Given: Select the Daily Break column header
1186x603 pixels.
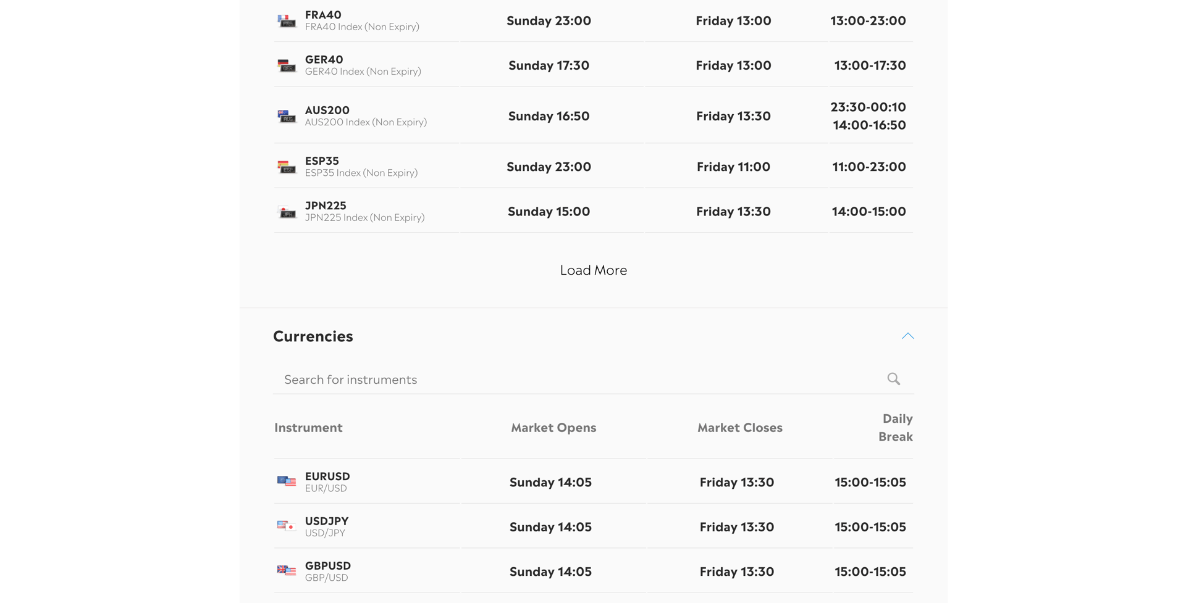Looking at the screenshot, I should [896, 427].
